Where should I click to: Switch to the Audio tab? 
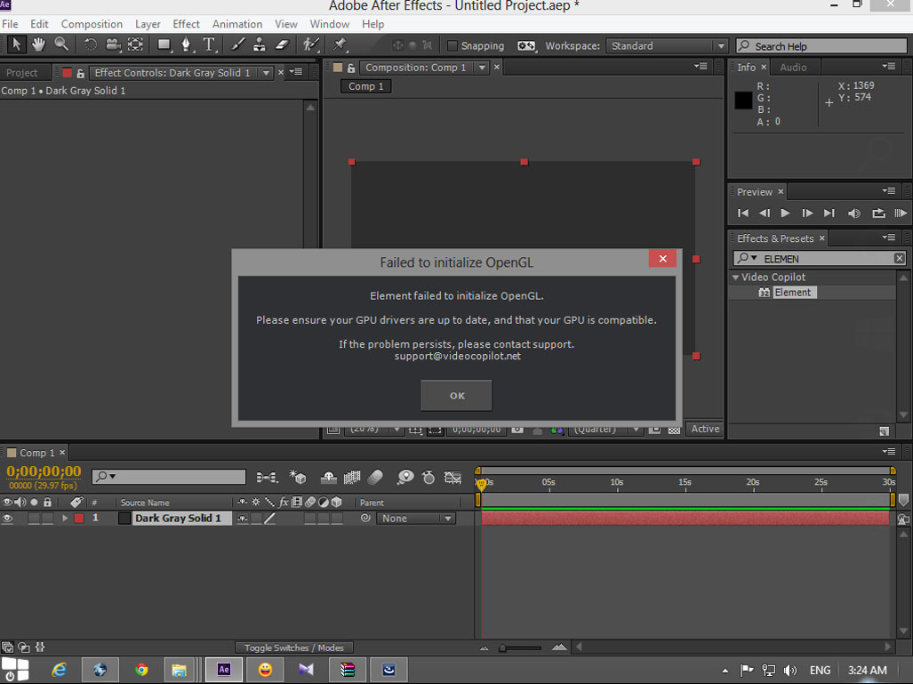[793, 67]
